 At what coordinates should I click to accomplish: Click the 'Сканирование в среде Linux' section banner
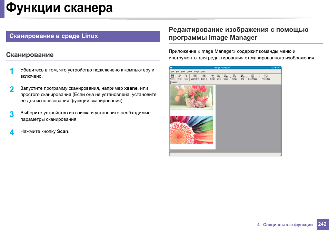click(83, 36)
